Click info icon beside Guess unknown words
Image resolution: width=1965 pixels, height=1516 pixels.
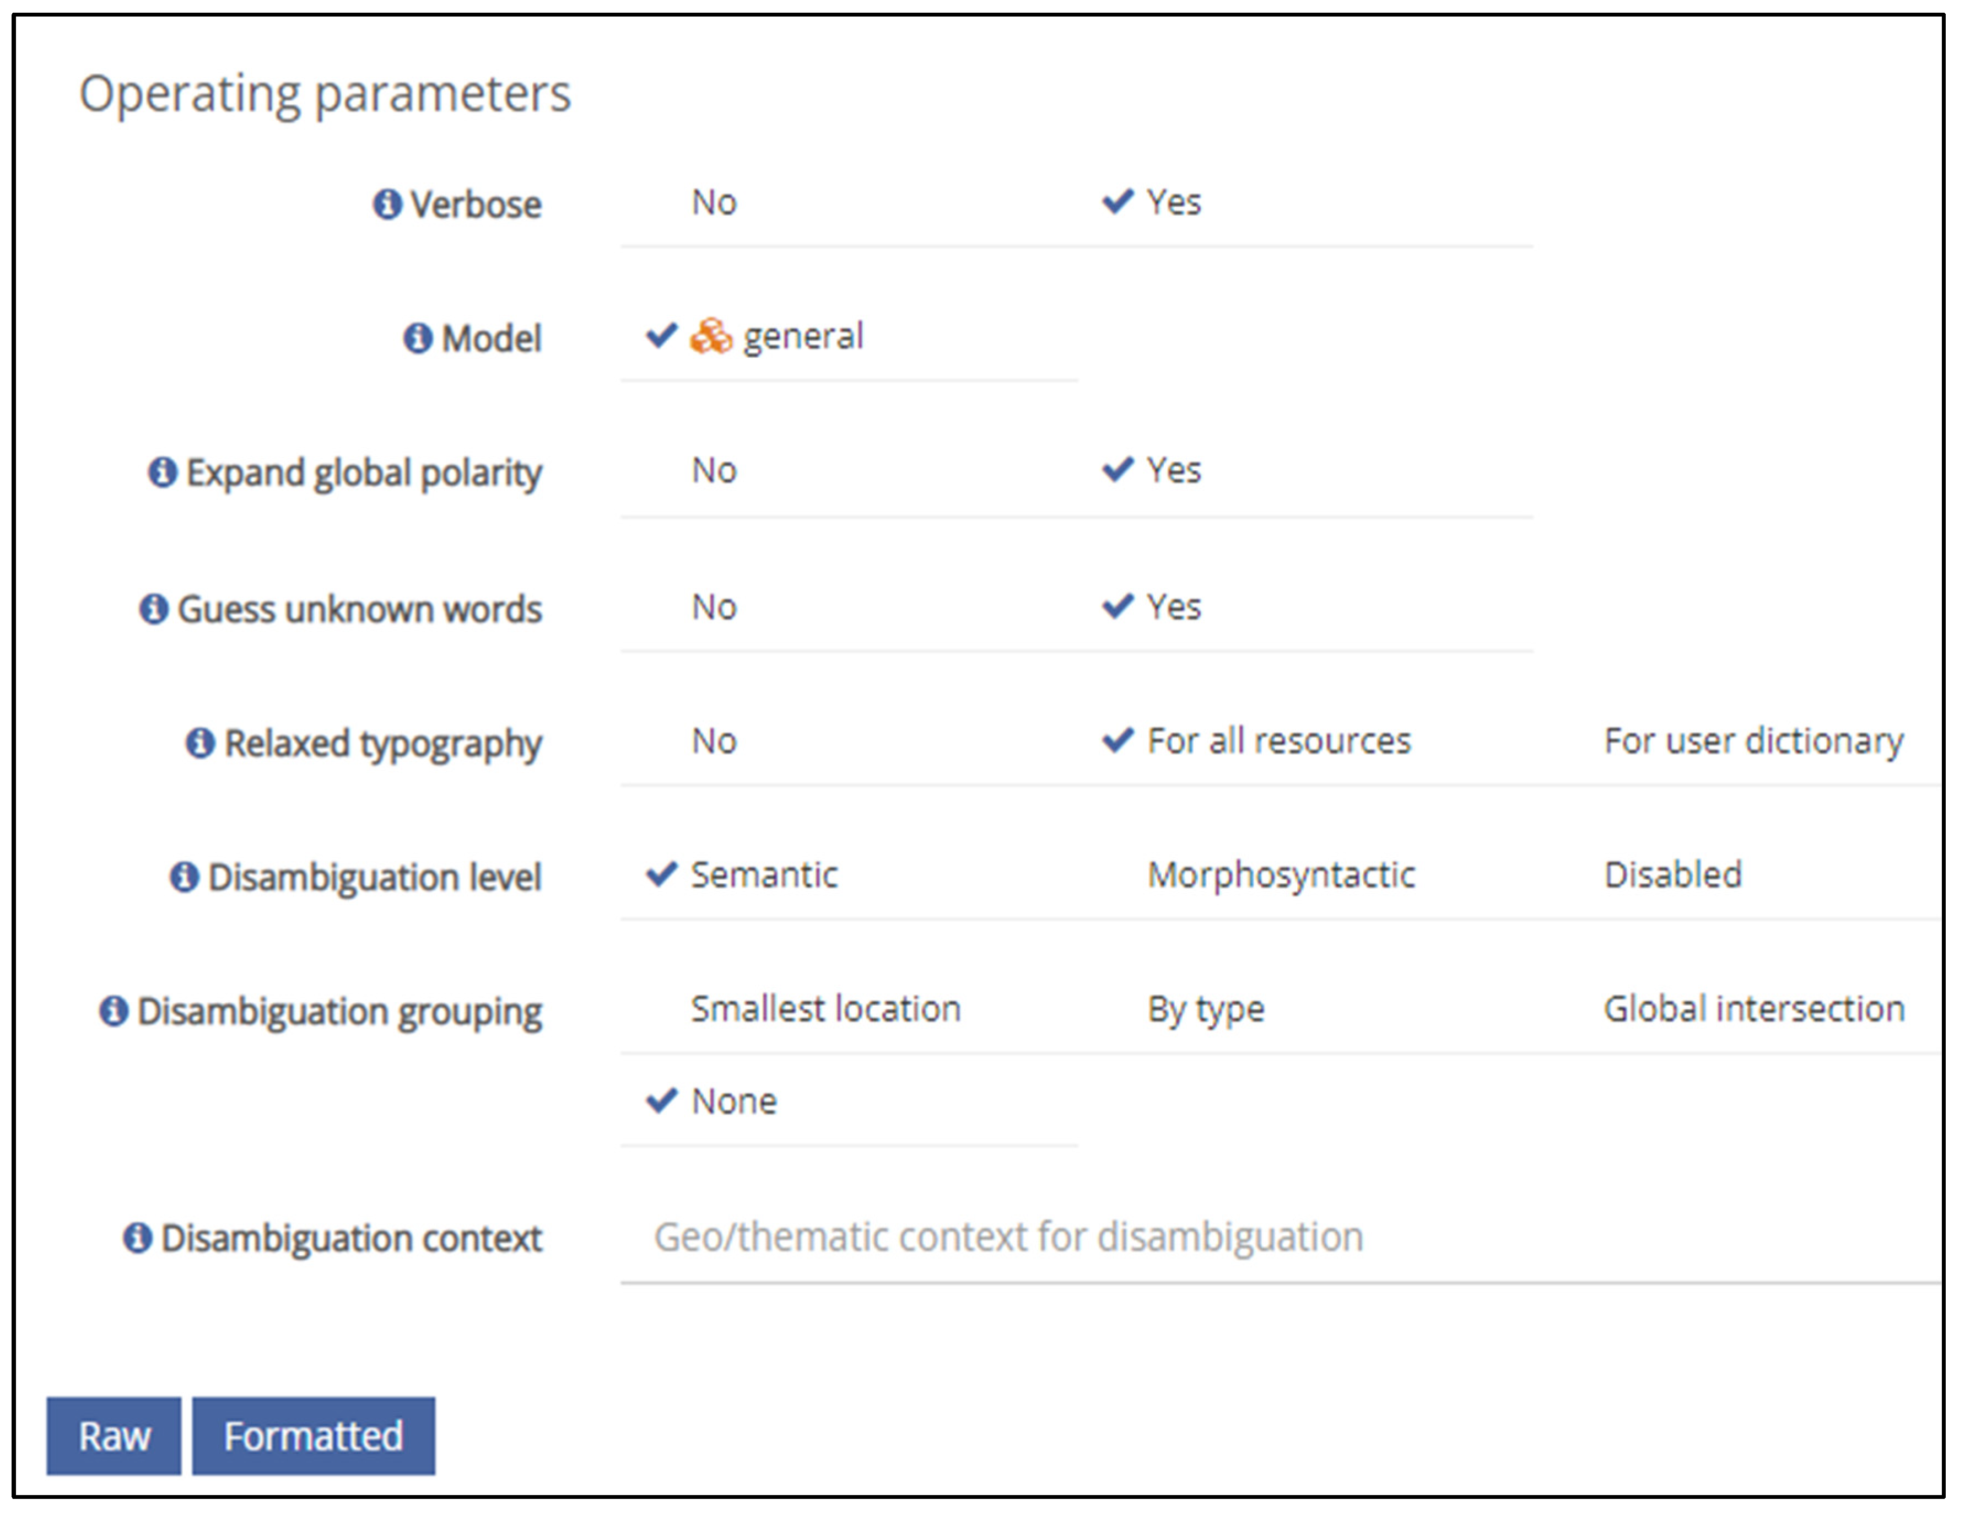[154, 609]
